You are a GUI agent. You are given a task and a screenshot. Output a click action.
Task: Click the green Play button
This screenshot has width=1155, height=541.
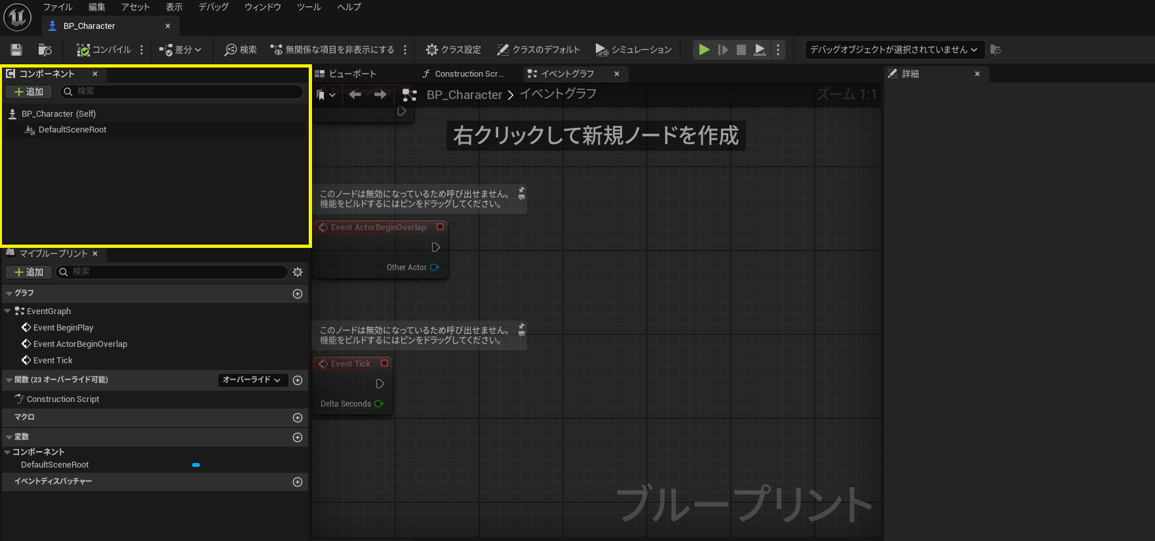(x=704, y=50)
